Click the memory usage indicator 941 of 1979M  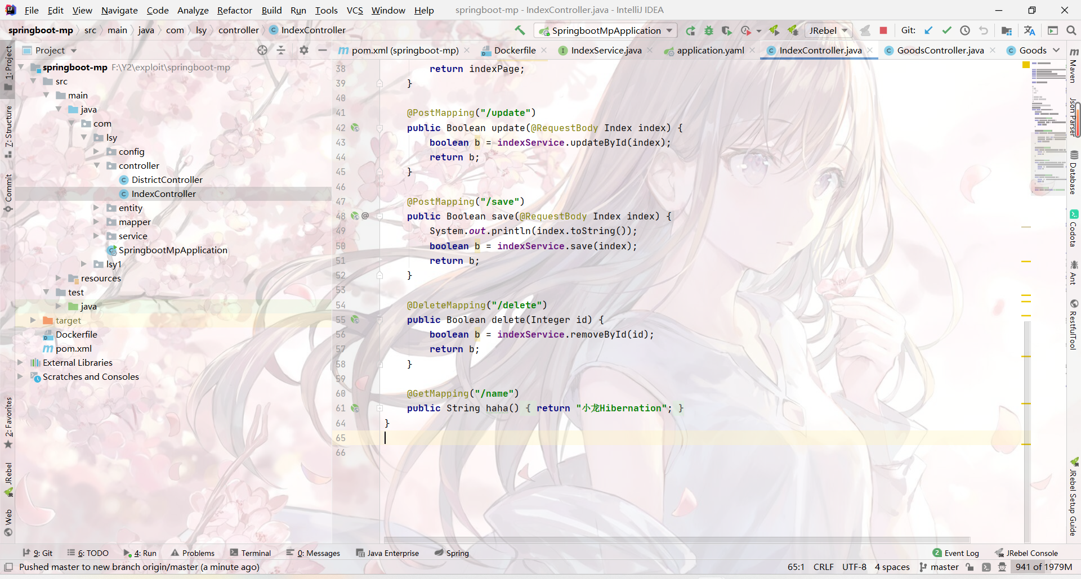tap(1043, 567)
